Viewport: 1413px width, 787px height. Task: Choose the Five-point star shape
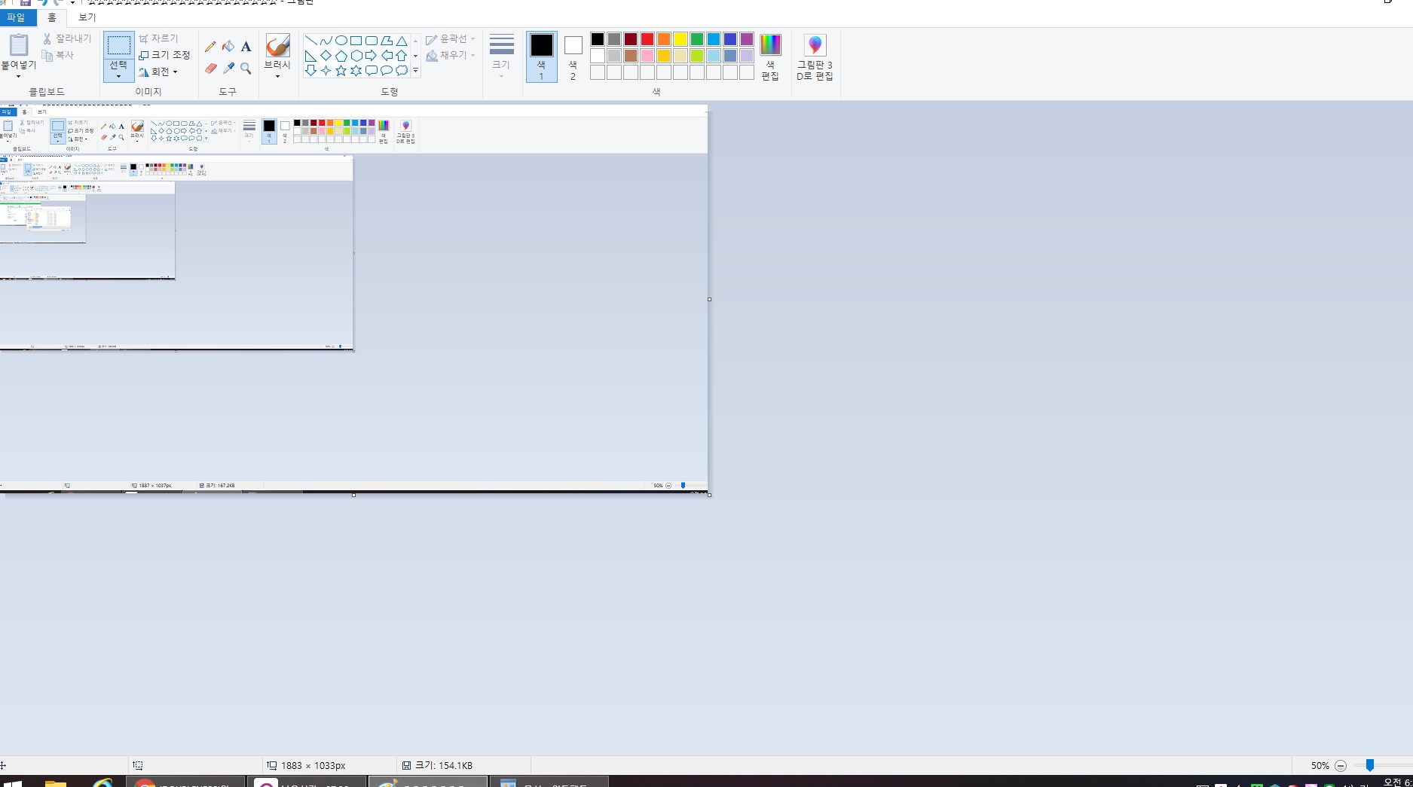pyautogui.click(x=341, y=71)
